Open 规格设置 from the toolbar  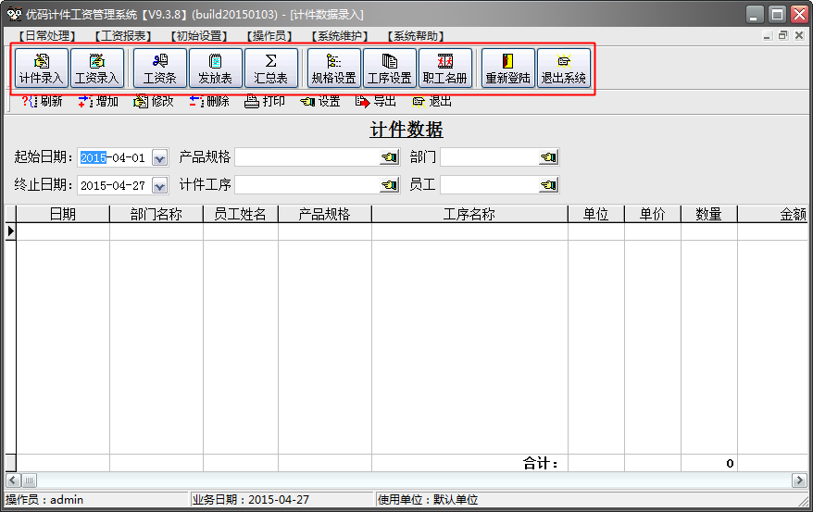coord(334,68)
